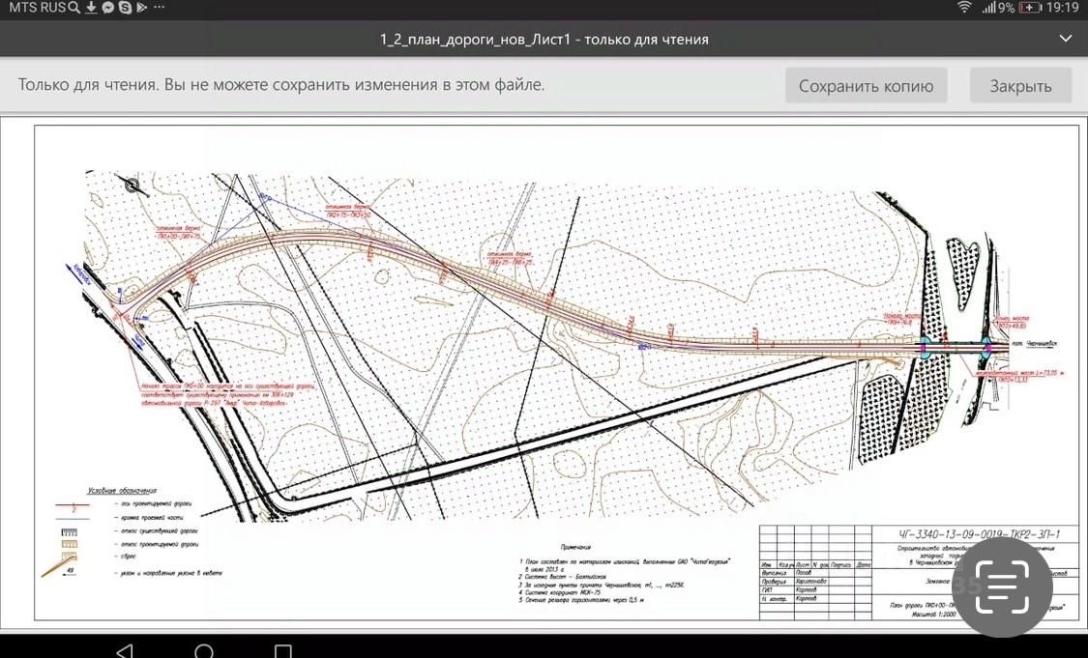Tap the three-dots overflow in status bar

pos(159,8)
